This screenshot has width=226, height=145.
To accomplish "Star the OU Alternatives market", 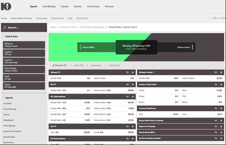I will [133, 139].
